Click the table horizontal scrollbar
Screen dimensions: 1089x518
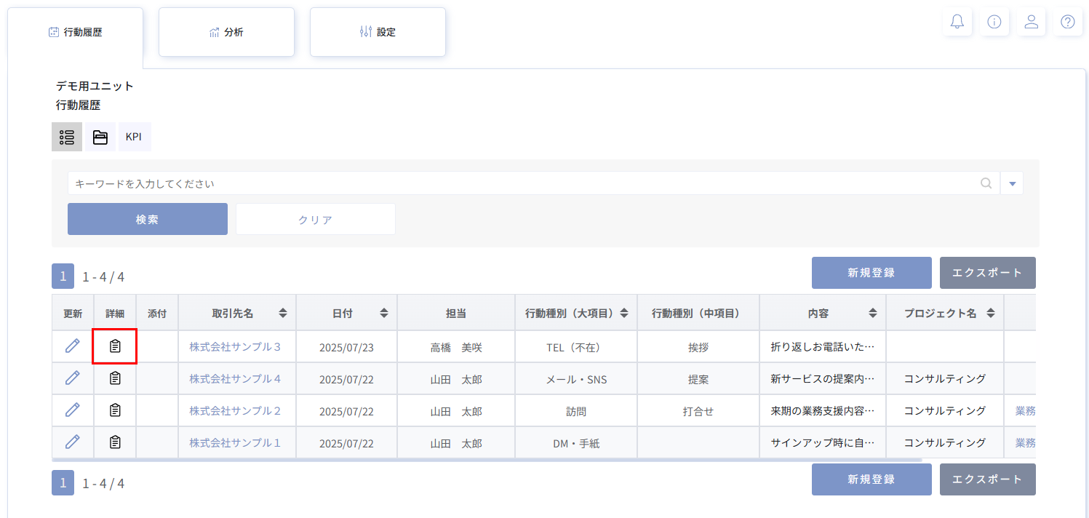coord(486,461)
